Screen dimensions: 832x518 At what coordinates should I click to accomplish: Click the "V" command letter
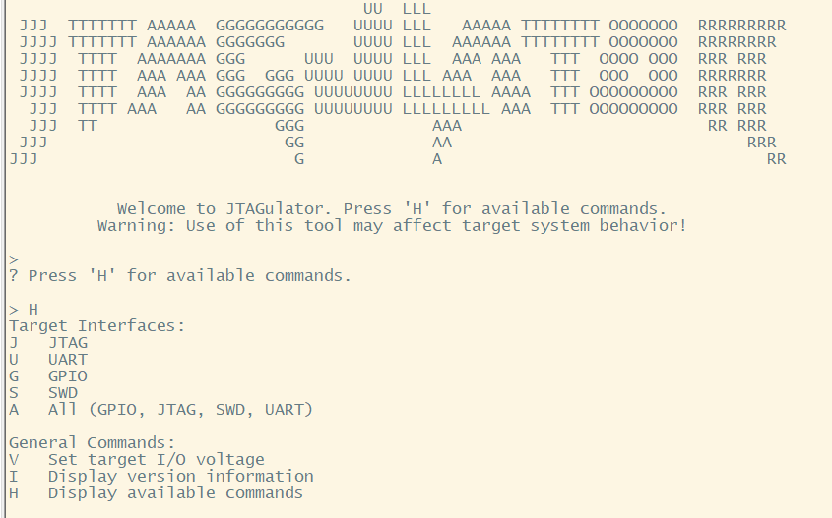[x=14, y=460]
